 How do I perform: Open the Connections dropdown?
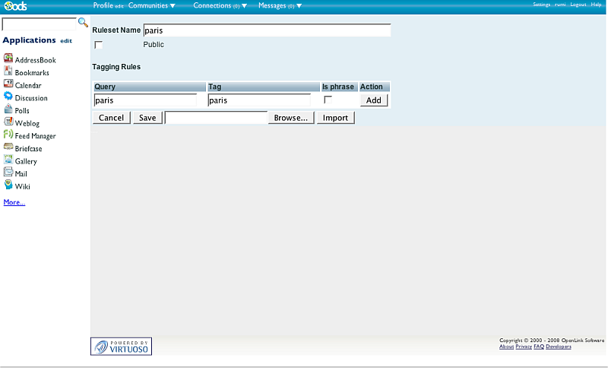point(220,5)
